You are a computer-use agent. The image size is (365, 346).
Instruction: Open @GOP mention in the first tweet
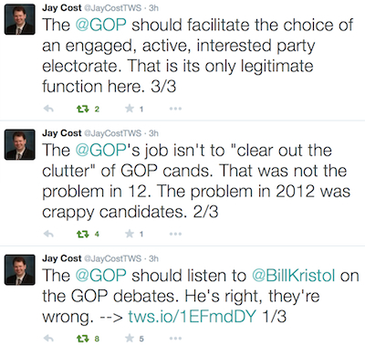(x=100, y=25)
